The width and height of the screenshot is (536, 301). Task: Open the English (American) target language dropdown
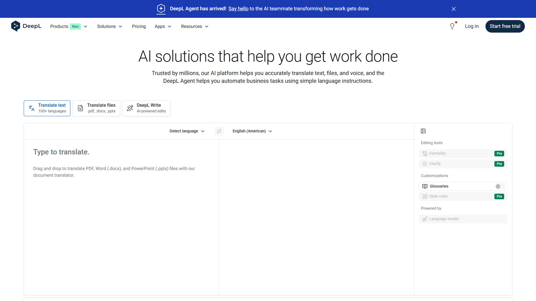(252, 131)
